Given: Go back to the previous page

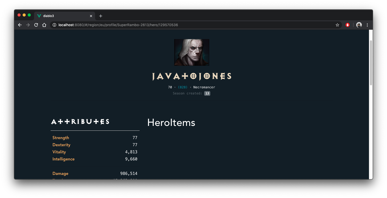Looking at the screenshot, I should click(x=20, y=25).
